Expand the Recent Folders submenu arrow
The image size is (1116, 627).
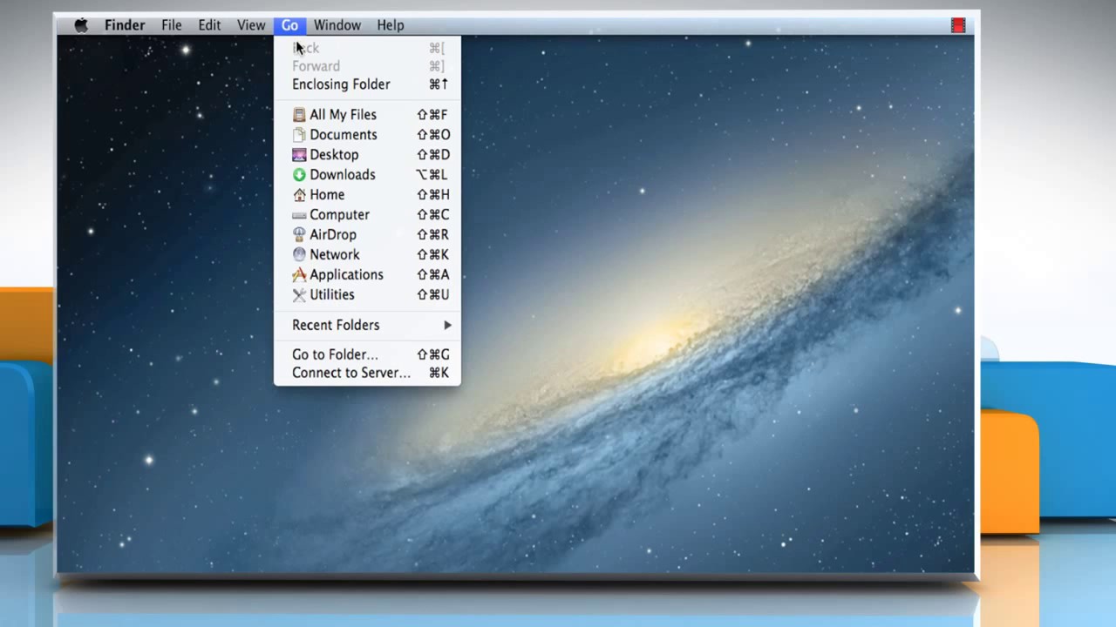447,325
